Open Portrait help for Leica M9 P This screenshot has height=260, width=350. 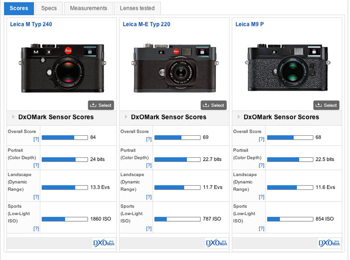click(x=262, y=165)
